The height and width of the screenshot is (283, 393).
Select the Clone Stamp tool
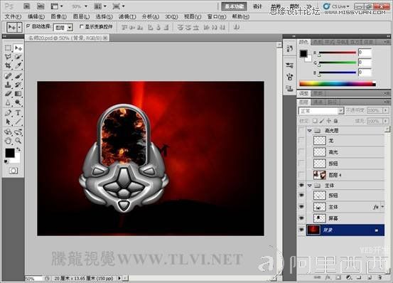point(8,85)
